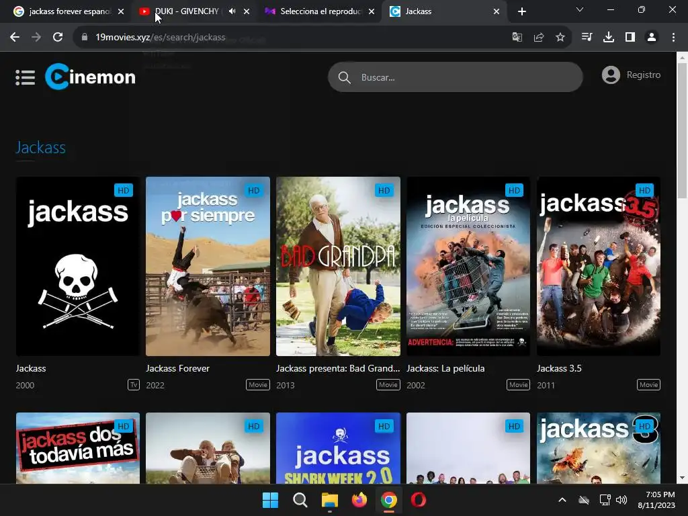Mute the DUKI tab audio icon
The image size is (688, 516).
232,11
